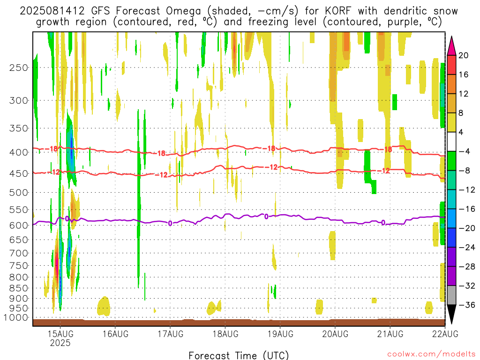
Task: Select the white -4 to 4 colorbar swatch
Action: [x=451, y=142]
